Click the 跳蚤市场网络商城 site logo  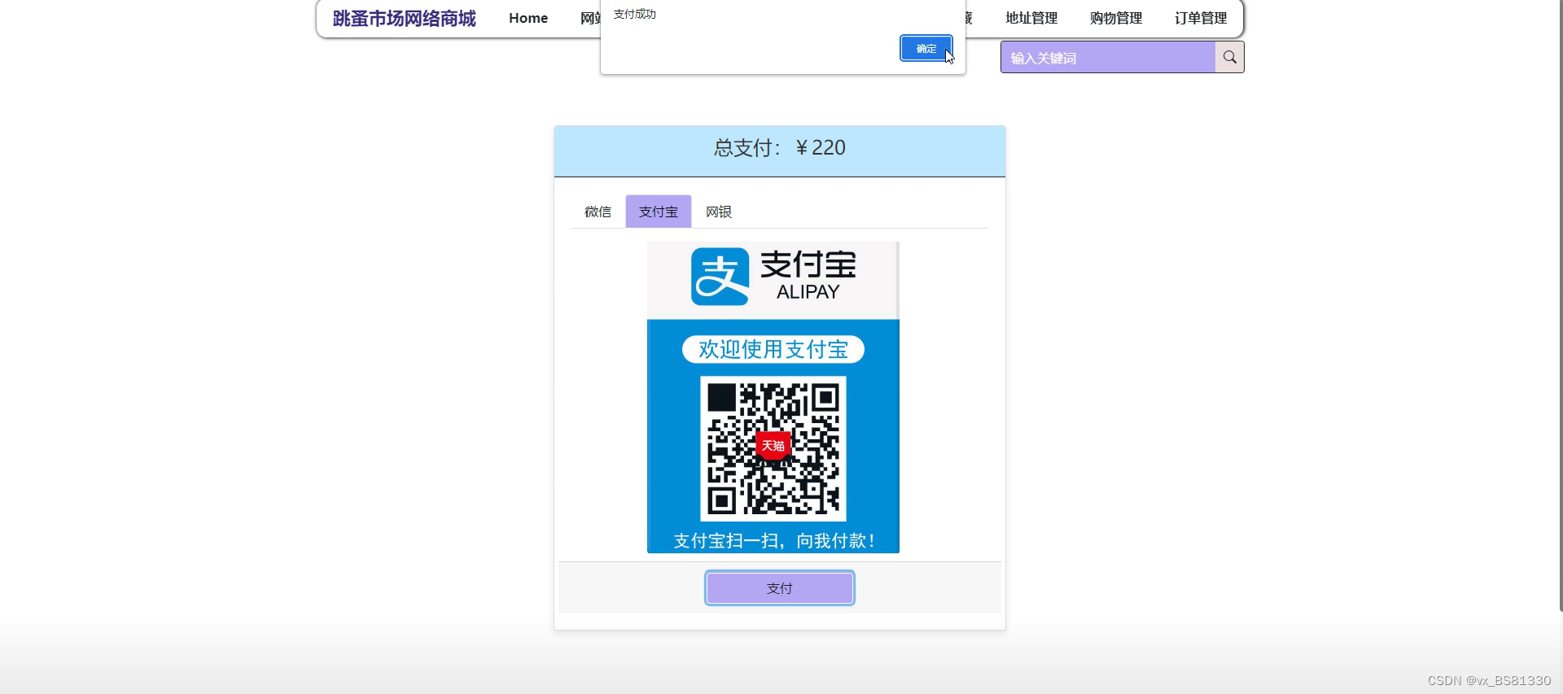(x=404, y=18)
